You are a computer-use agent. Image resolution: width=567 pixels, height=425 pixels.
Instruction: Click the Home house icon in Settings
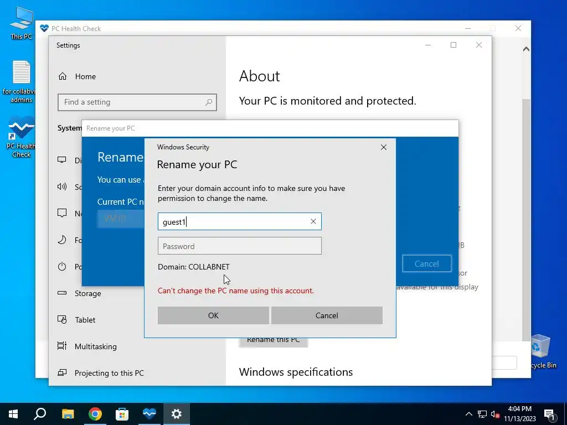tap(63, 76)
